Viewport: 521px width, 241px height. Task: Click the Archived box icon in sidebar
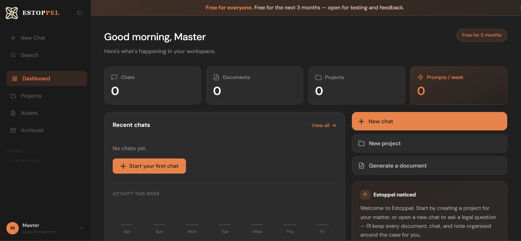tap(13, 130)
